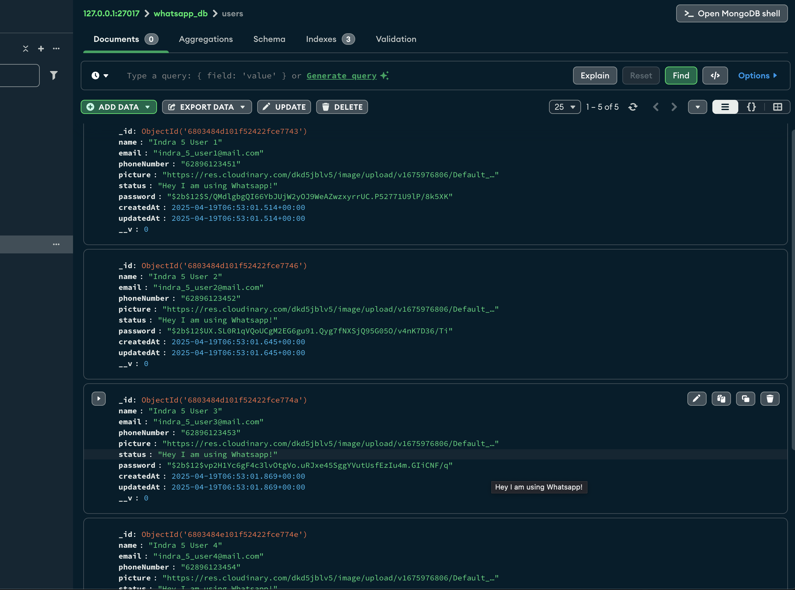Viewport: 795px width, 590px height.
Task: Switch to JSON document view
Action: [x=751, y=107]
